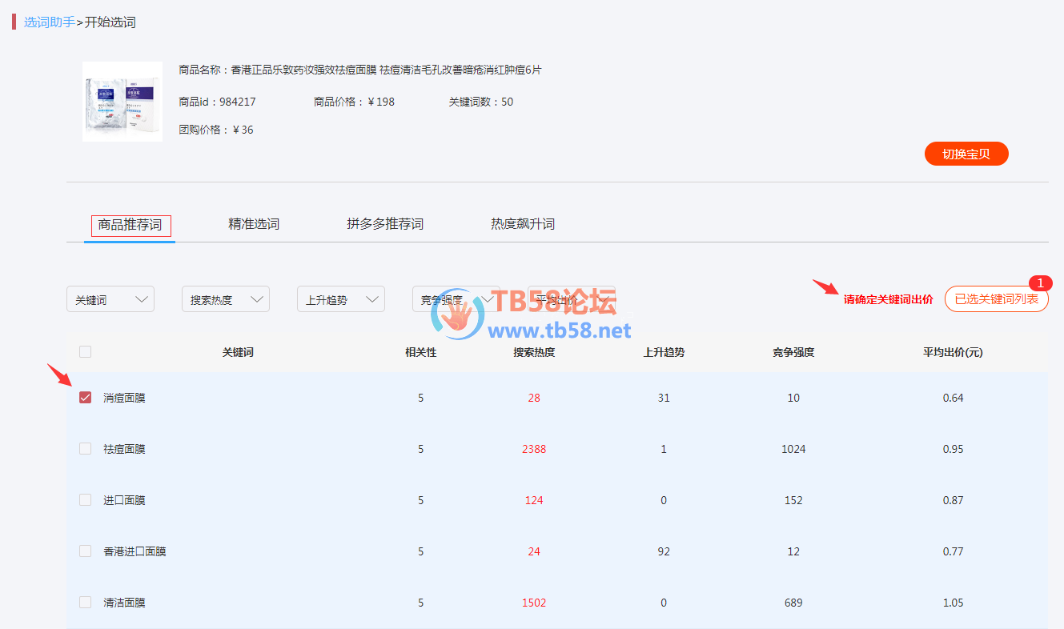1064x629 pixels.
Task: Open the 拼多多推荐词 tab
Action: pos(385,225)
